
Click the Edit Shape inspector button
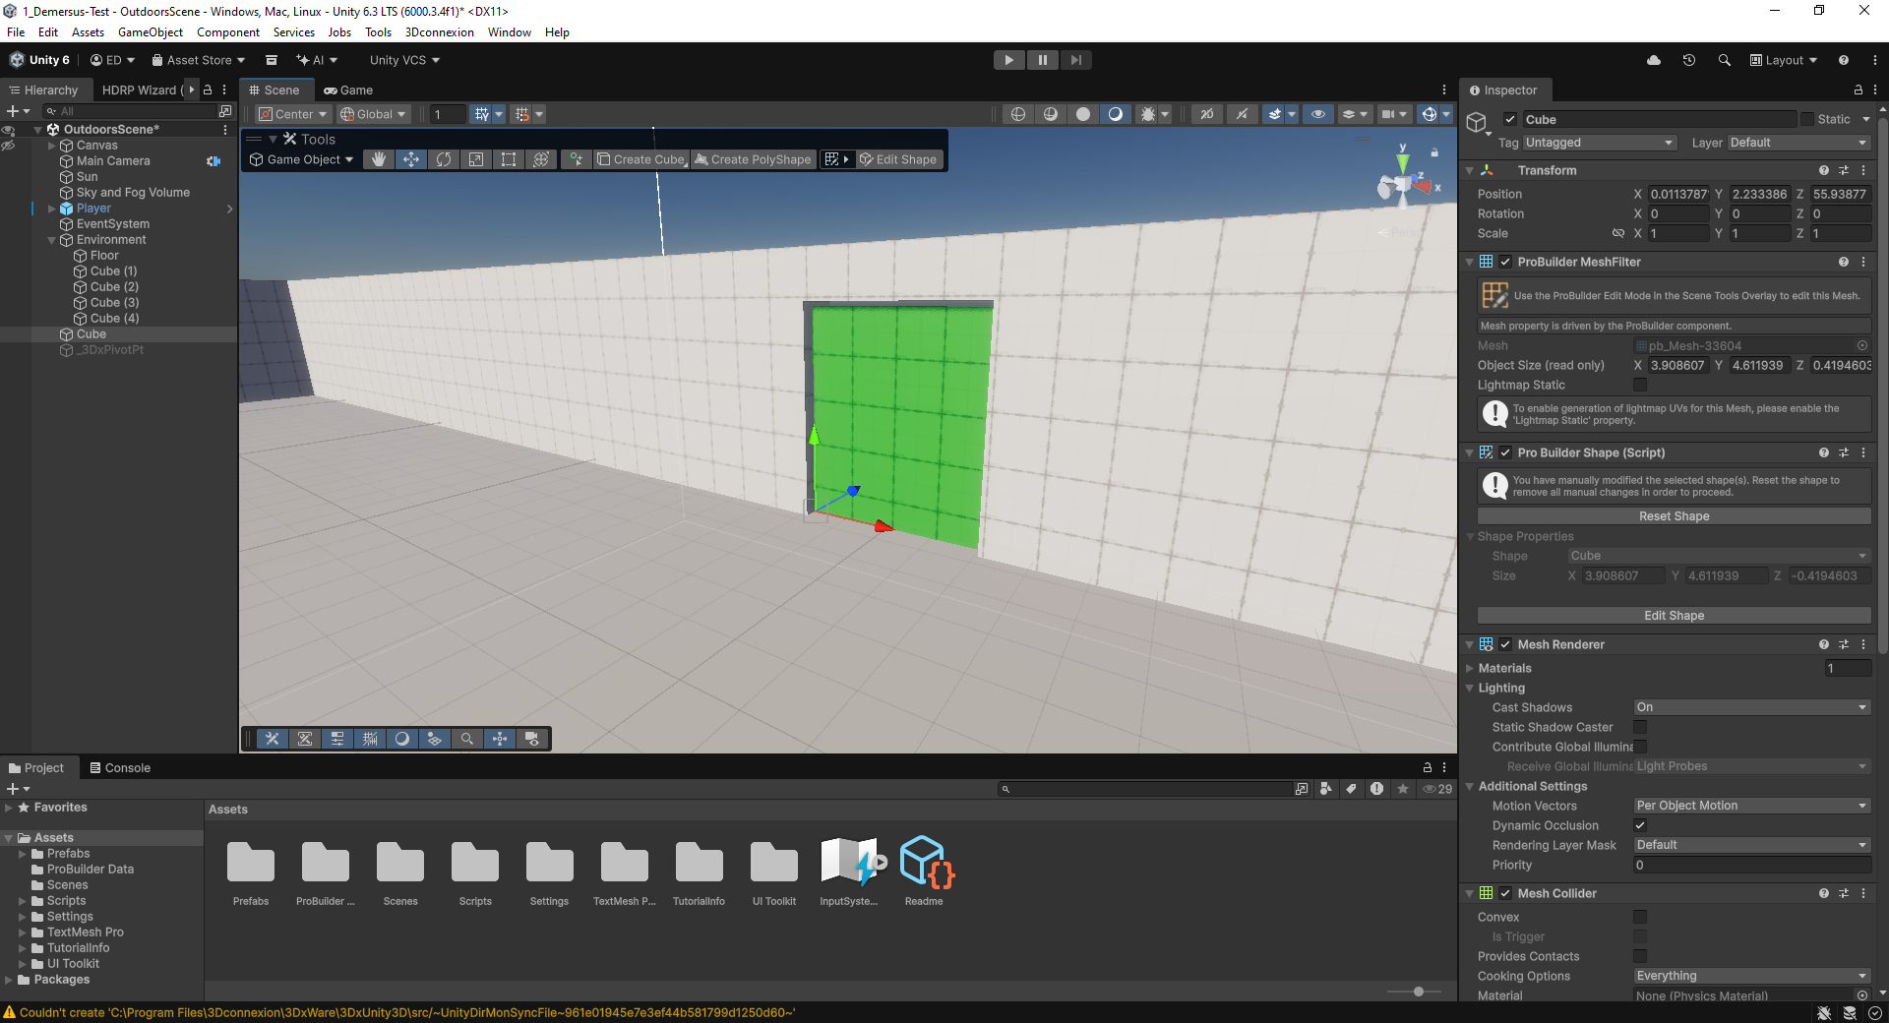1674,616
